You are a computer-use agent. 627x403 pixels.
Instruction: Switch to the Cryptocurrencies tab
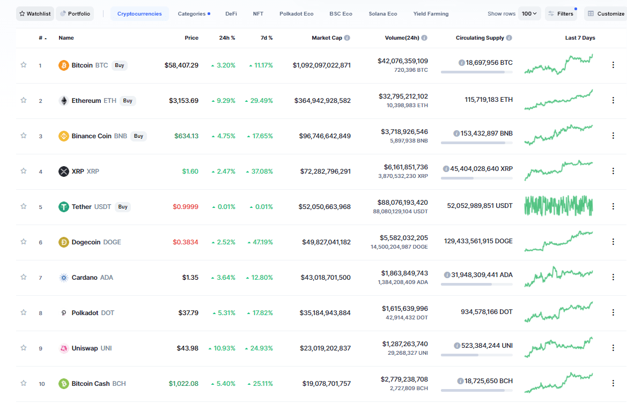point(139,13)
